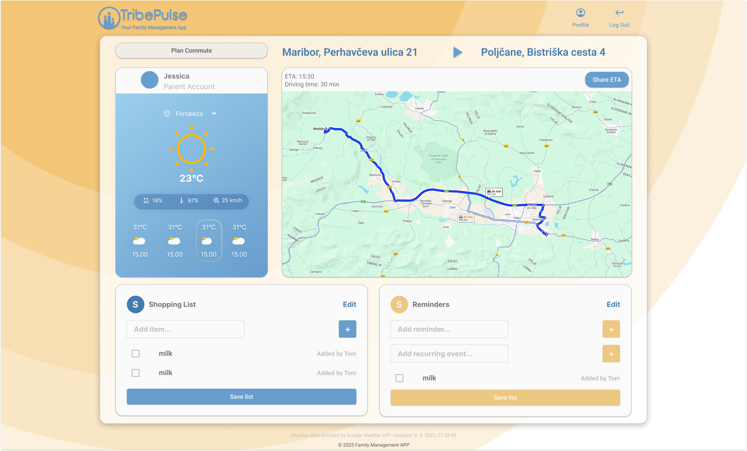Screen dimensions: 747x451
Task: Click the precipitation icon showing 18%
Action: tap(146, 200)
